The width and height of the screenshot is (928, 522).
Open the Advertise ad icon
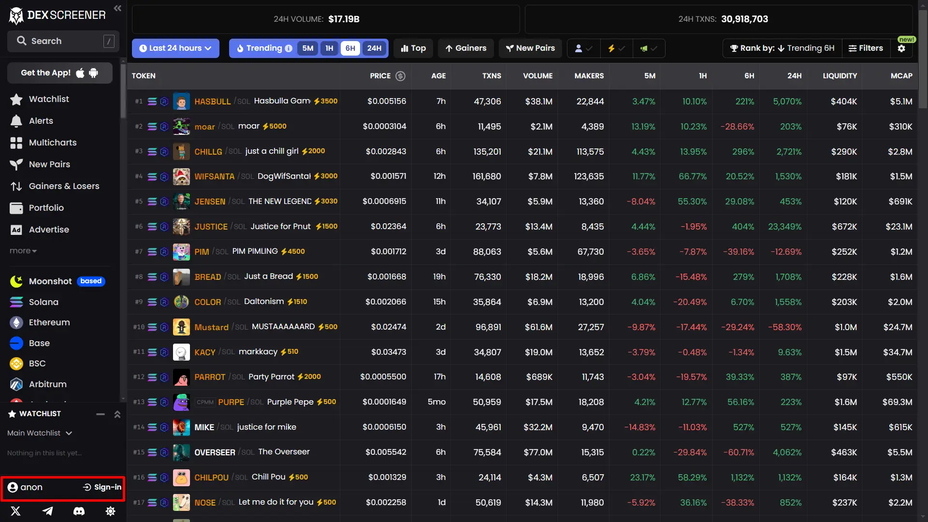pyautogui.click(x=16, y=230)
